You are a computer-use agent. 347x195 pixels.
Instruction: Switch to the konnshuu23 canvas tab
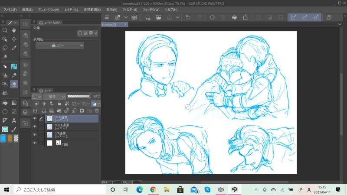point(110,25)
